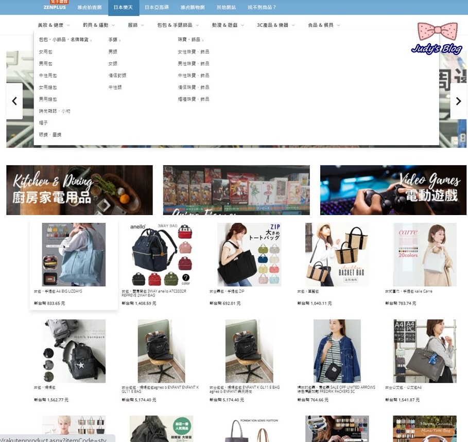The height and width of the screenshot is (442, 468).
Task: Collapse the 包包 & 手錶飾品 dropdown
Action: click(x=178, y=25)
